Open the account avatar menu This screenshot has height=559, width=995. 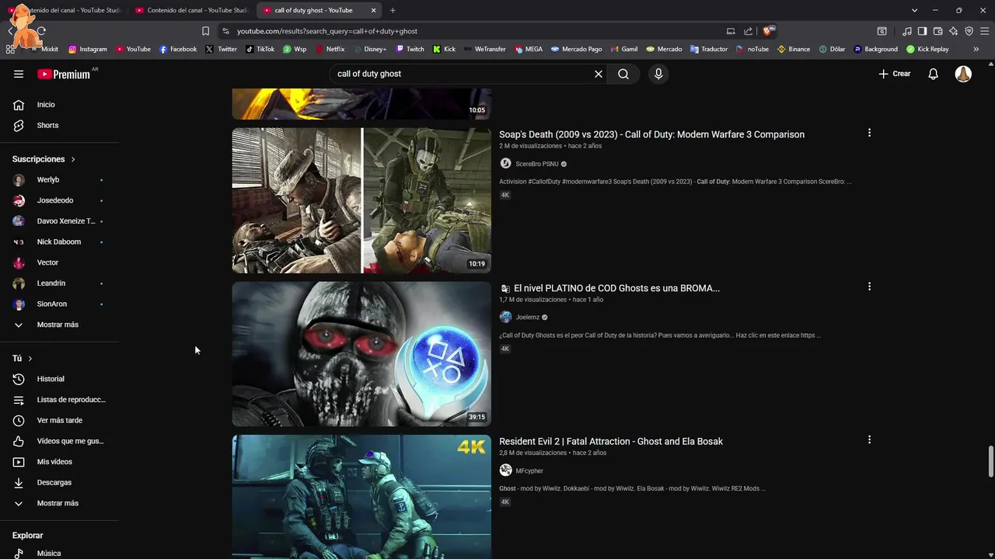[963, 74]
